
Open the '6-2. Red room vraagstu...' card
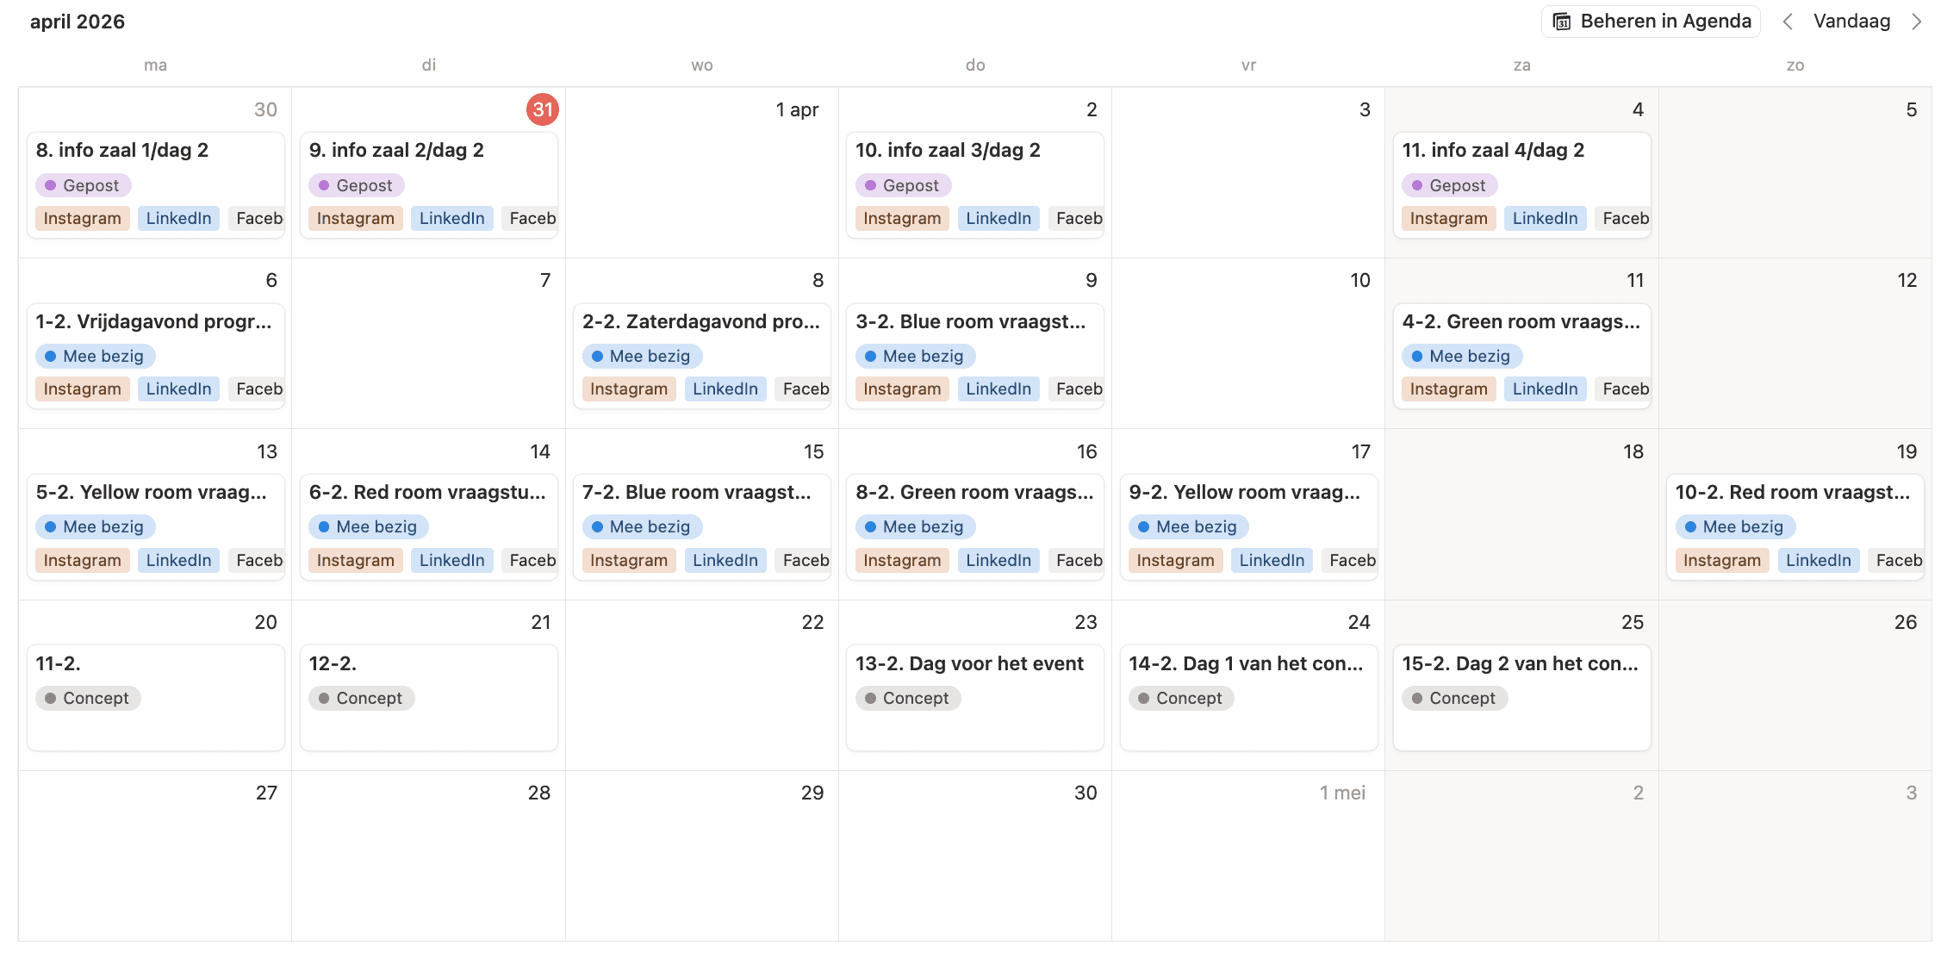click(x=427, y=492)
